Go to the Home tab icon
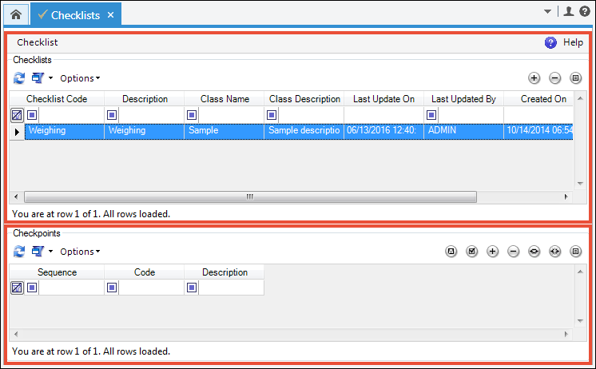This screenshot has height=369, width=596. click(16, 14)
